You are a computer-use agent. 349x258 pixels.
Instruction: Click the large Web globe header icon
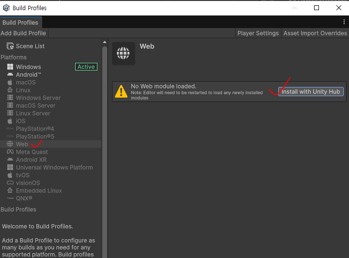(x=123, y=54)
